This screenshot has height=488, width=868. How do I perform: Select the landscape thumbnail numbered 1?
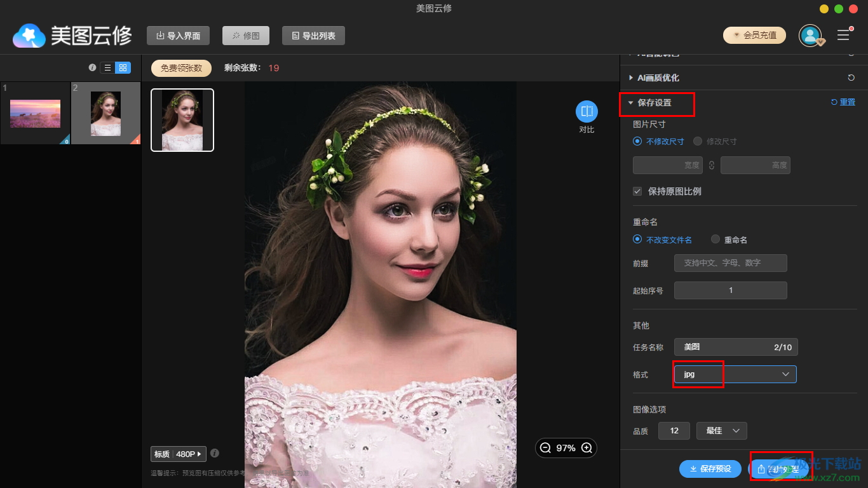(x=36, y=113)
